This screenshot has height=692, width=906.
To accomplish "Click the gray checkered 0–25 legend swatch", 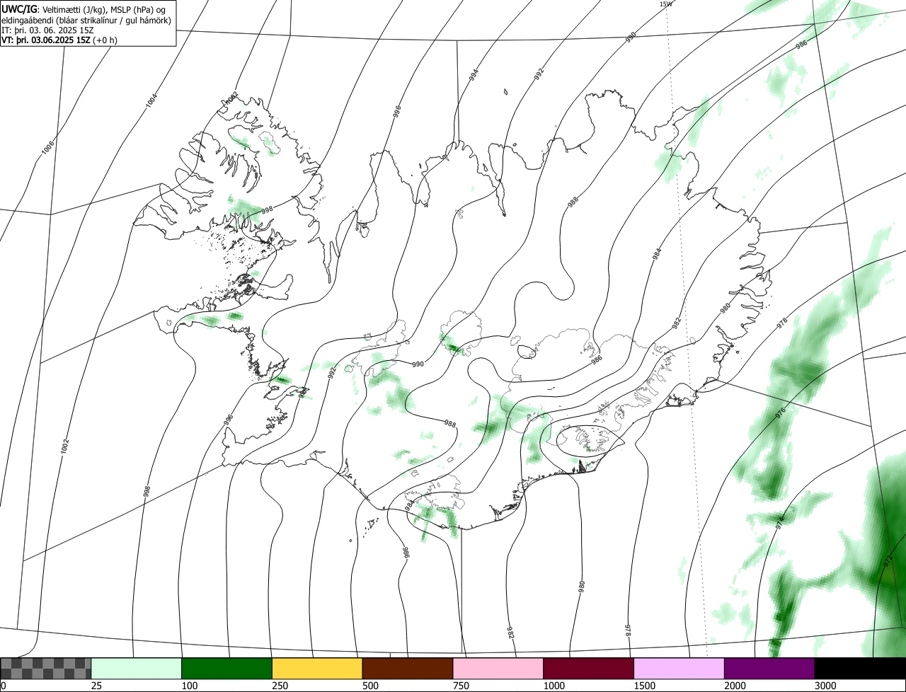I will coord(46,669).
